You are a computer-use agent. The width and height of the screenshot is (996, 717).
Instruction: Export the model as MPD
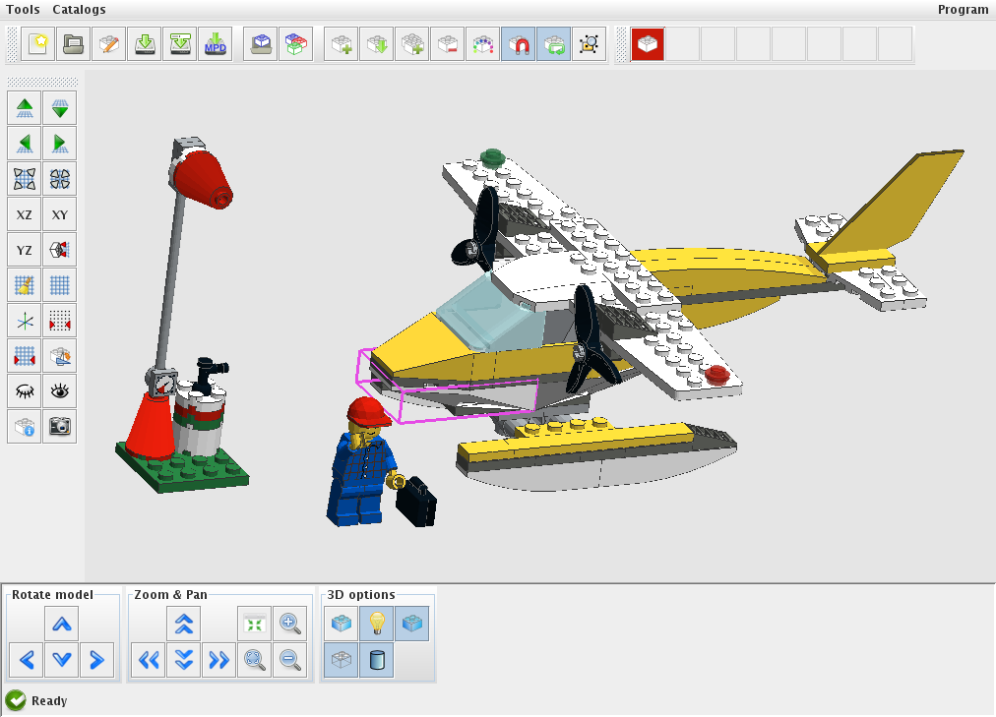pos(216,44)
